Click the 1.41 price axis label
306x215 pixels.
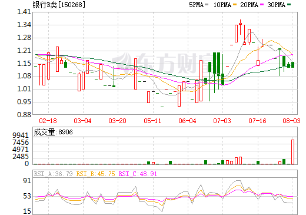click(x=24, y=12)
